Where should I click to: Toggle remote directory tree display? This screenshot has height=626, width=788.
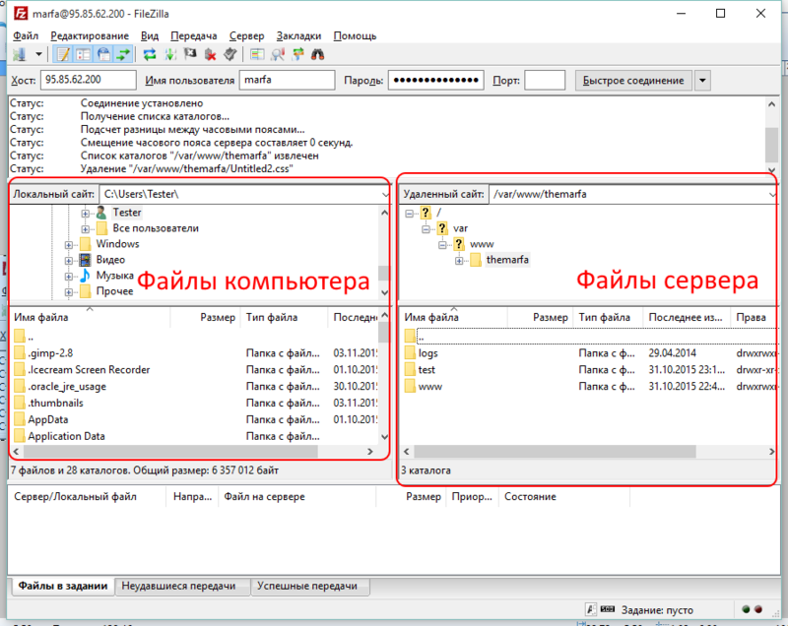coord(103,54)
